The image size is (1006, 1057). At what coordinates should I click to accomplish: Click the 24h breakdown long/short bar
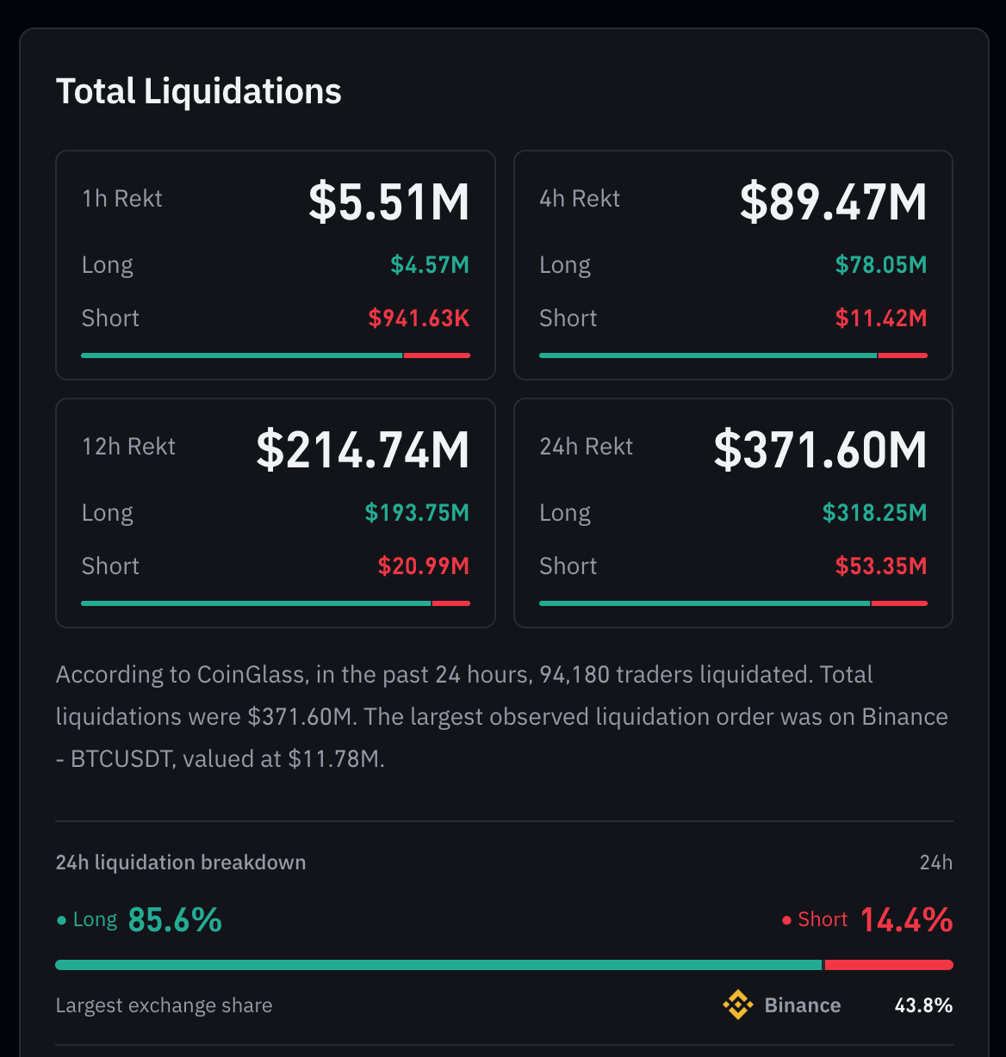point(504,965)
